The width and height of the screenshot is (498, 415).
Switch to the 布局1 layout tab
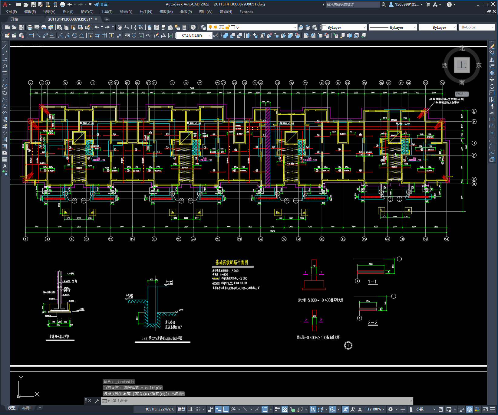click(27, 408)
